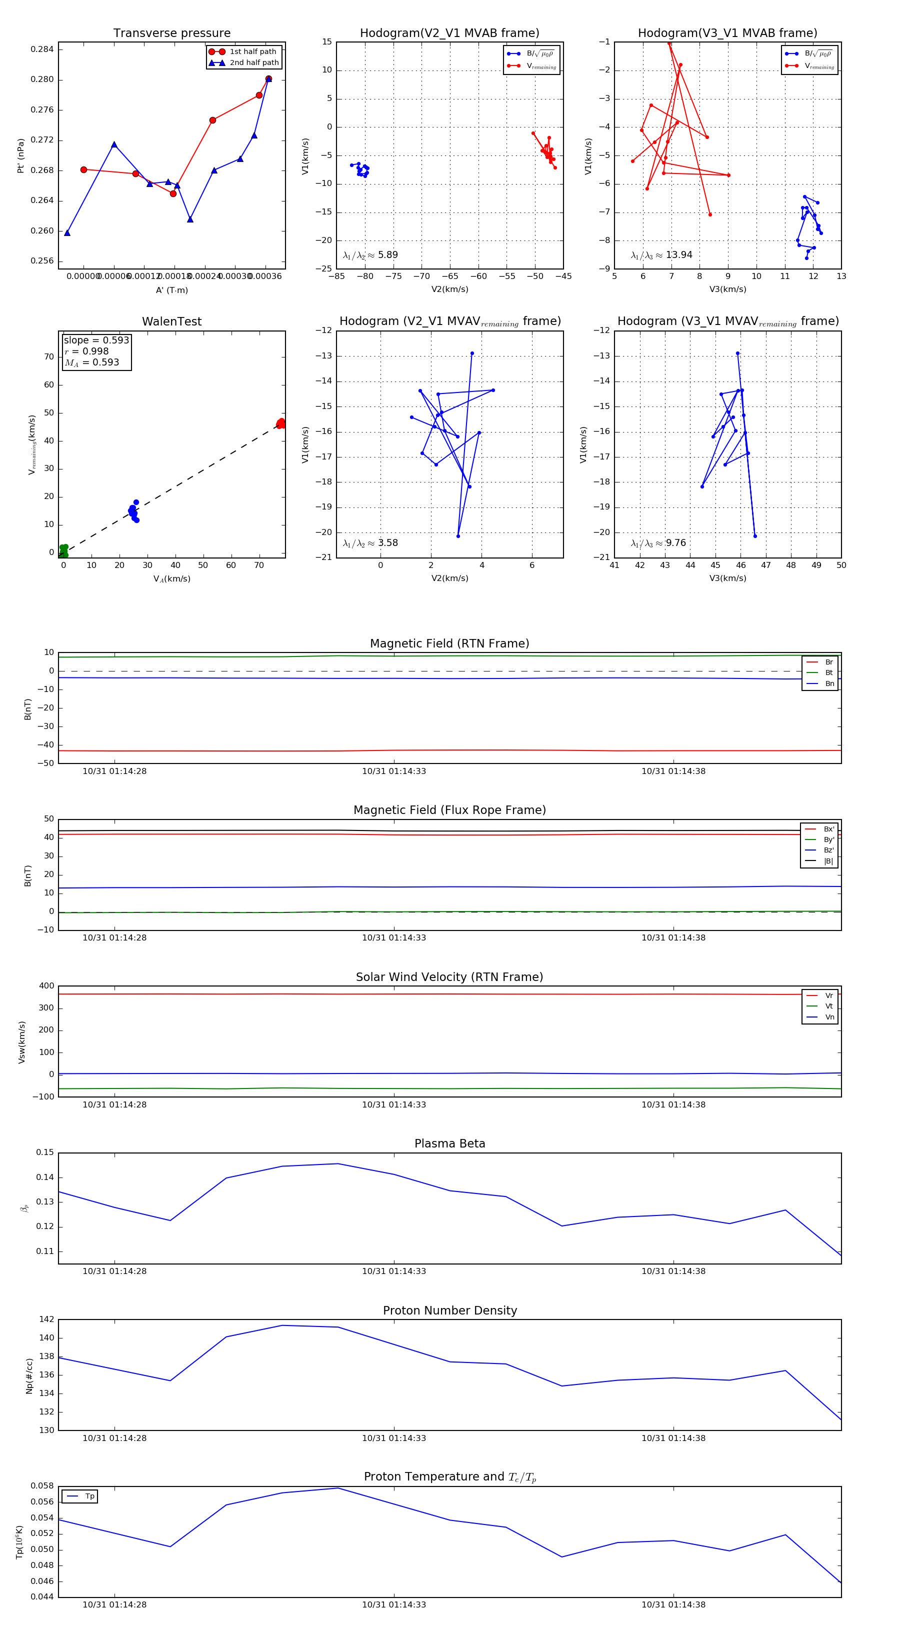Click 'B/√μ0ρ' legend in V2_V1 MVAB hodogram
The height and width of the screenshot is (1650, 900).
coord(531,54)
